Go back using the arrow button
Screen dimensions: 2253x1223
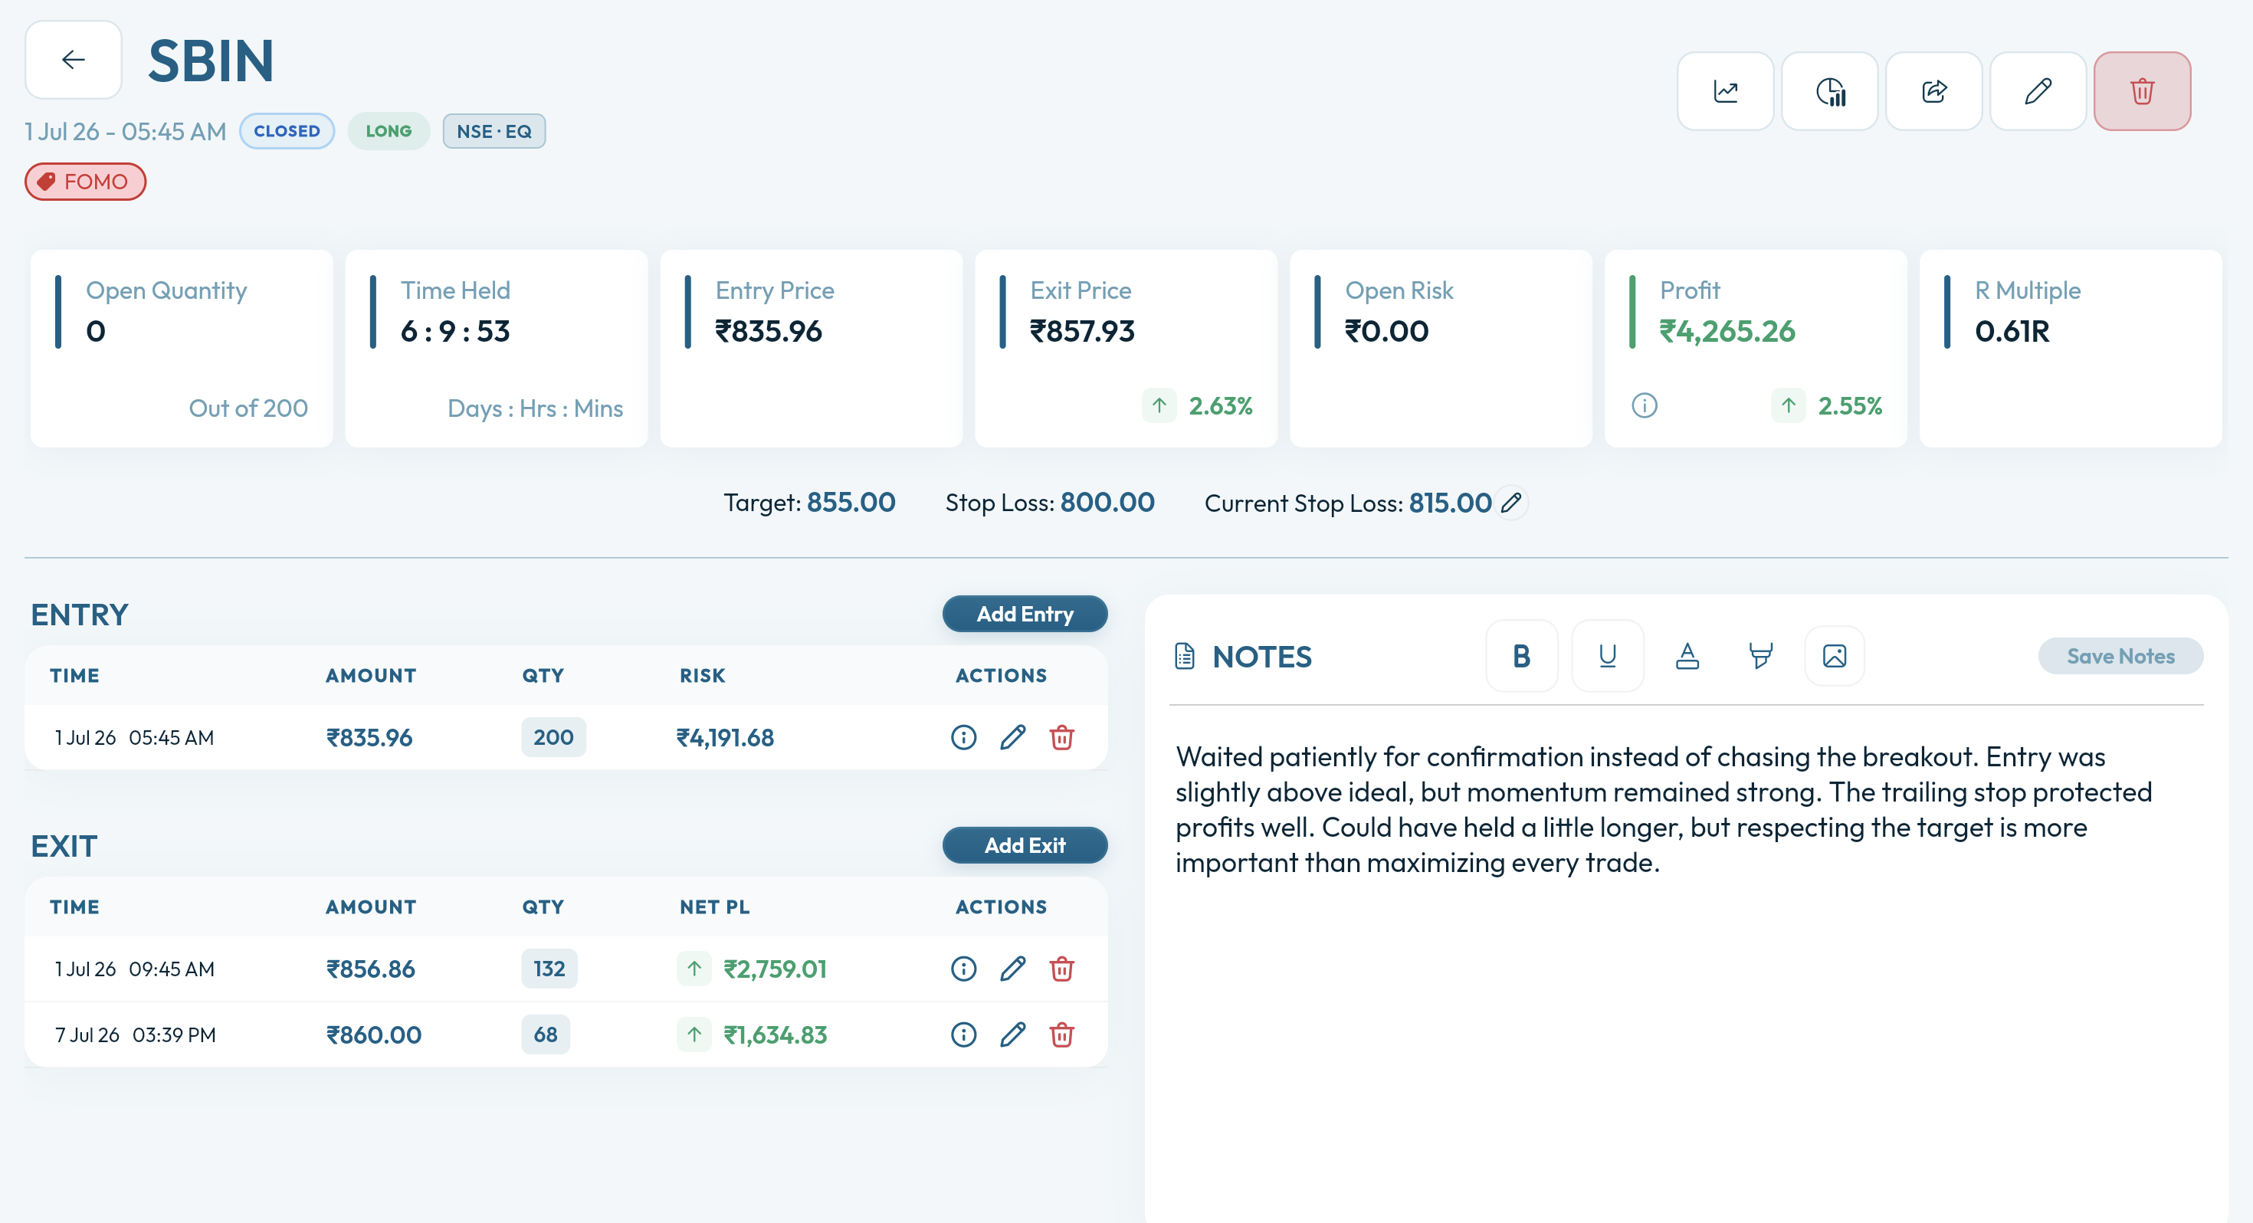pyautogui.click(x=74, y=60)
